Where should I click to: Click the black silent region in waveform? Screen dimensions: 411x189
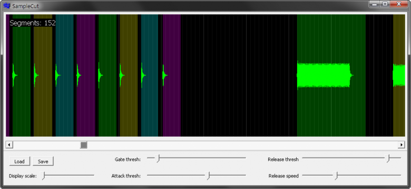[239, 76]
